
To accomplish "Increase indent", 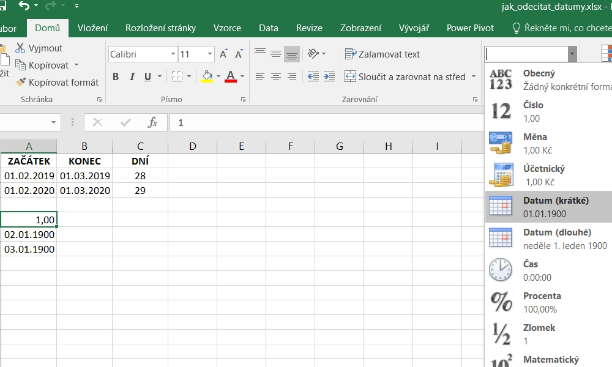I will click(x=329, y=76).
